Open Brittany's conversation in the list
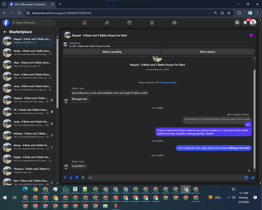The height and width of the screenshot is (210, 262). (x=28, y=135)
